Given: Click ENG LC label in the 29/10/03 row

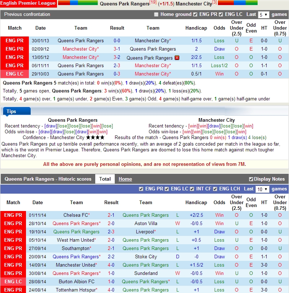Looking at the screenshot, I should click(14, 74).
